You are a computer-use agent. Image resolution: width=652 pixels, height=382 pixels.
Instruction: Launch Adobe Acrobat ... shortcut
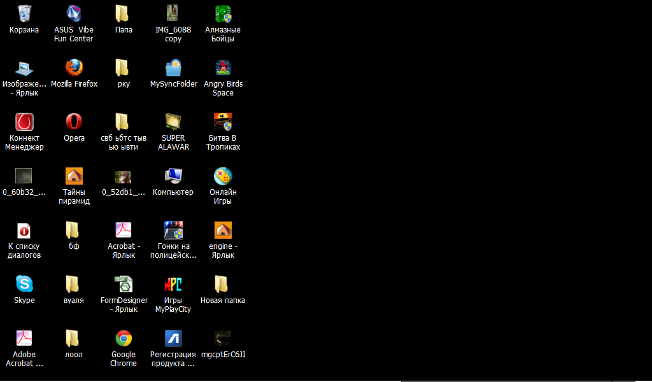coord(24,338)
